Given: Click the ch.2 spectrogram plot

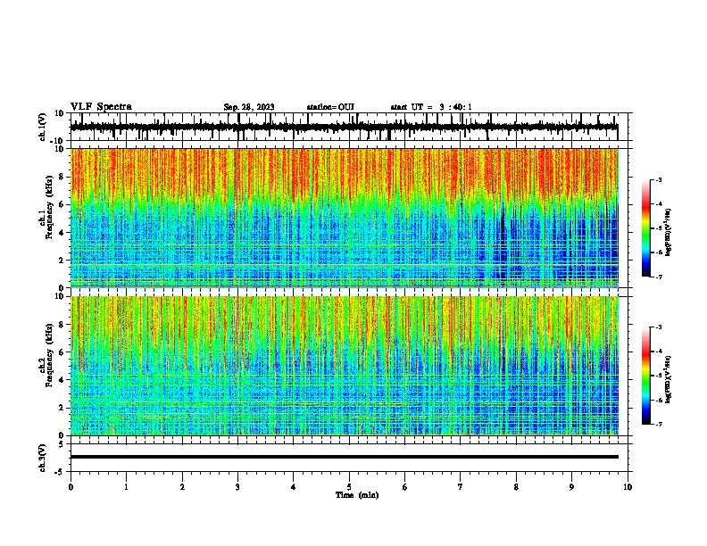Looking at the screenshot, I should pos(345,366).
